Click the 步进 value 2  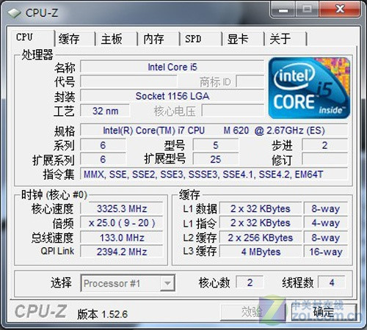point(325,145)
